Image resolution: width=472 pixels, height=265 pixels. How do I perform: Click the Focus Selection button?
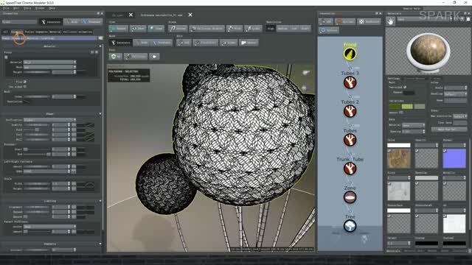pos(136,57)
